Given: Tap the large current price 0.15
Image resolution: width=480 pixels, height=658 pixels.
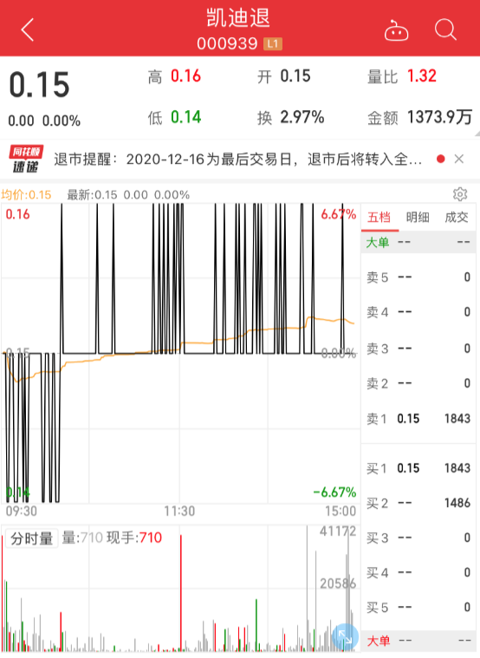Looking at the screenshot, I should click(40, 85).
